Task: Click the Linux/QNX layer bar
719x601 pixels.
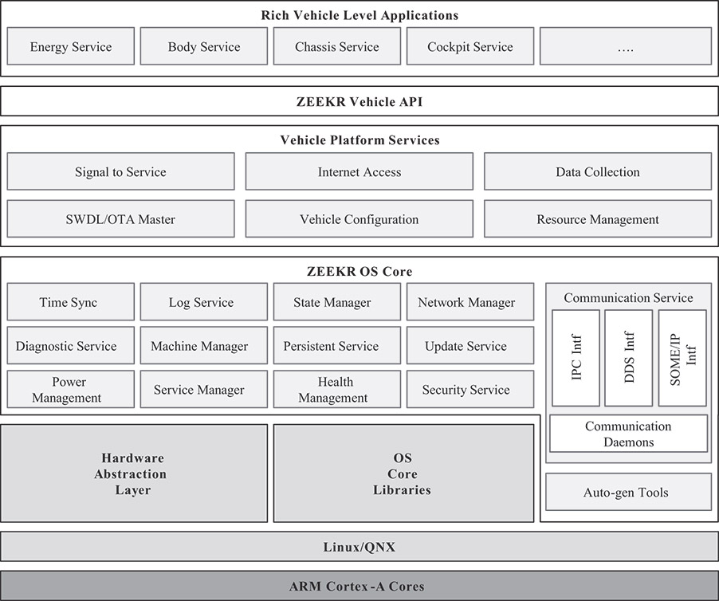Action: pyautogui.click(x=359, y=548)
